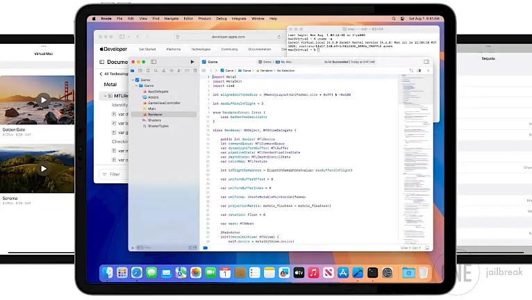Image resolution: width=532 pixels, height=300 pixels.
Task: Open the Breakpoint navigator icon
Action: tap(187, 71)
